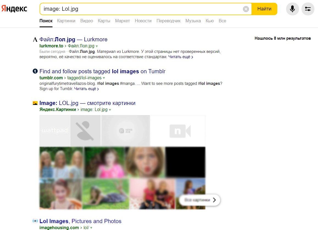Screen dimensions: 318x230
Task: Click Читать ещё under Tumblr result
Action: (86, 89)
